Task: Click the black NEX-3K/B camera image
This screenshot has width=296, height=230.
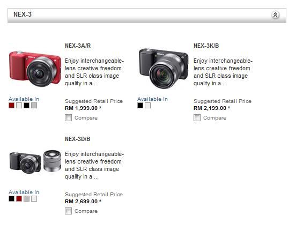Action: click(x=164, y=68)
